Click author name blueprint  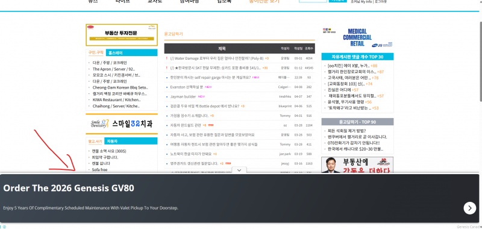click(x=284, y=106)
